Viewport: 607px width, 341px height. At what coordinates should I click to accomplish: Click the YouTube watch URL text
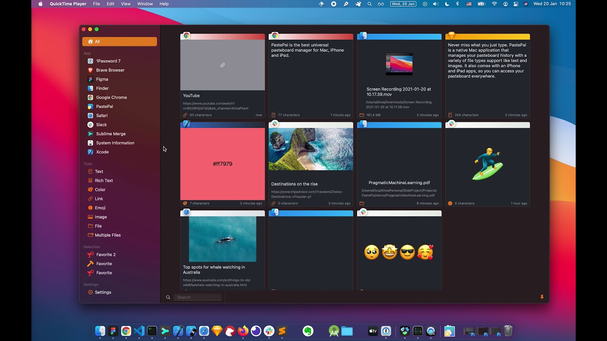point(216,106)
